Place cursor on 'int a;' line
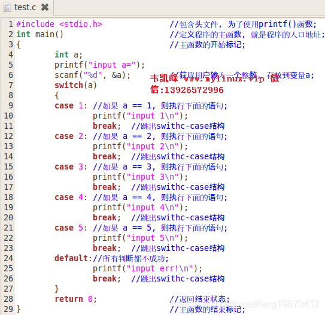The image size is (325, 315). point(68,54)
